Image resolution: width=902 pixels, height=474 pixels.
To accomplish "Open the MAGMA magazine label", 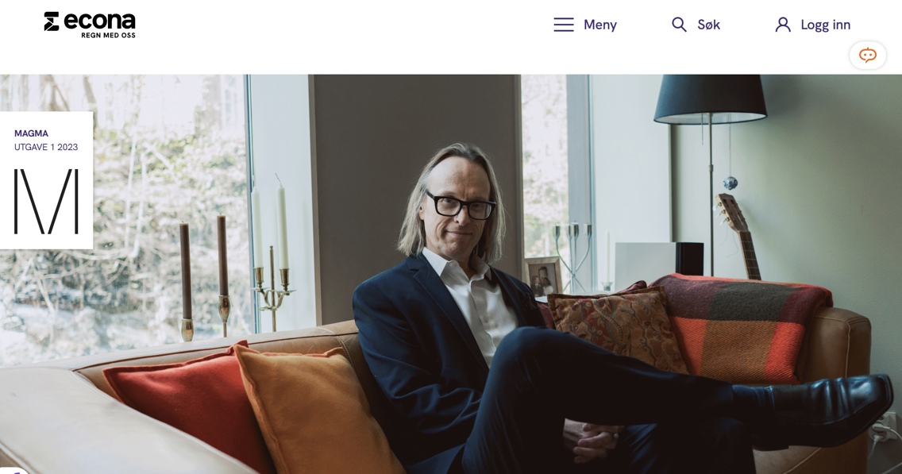I will [31, 133].
